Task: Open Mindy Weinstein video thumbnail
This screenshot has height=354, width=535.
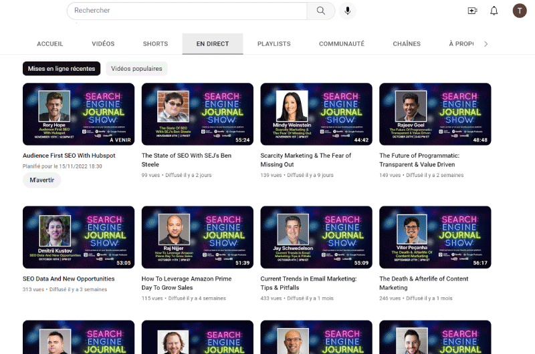Action: click(x=316, y=114)
